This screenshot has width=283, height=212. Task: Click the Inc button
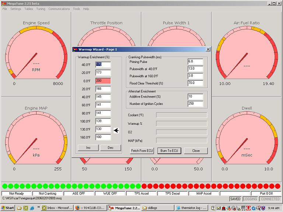(88, 148)
